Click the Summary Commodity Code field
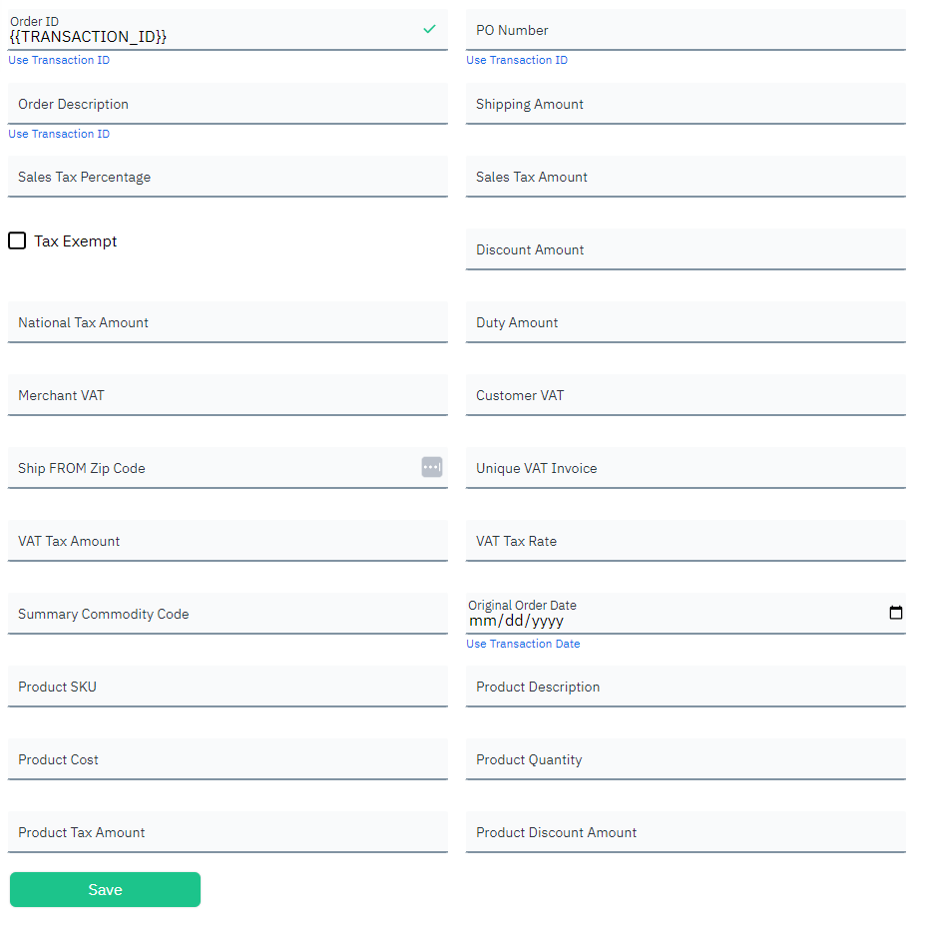The height and width of the screenshot is (928, 927). 228,614
